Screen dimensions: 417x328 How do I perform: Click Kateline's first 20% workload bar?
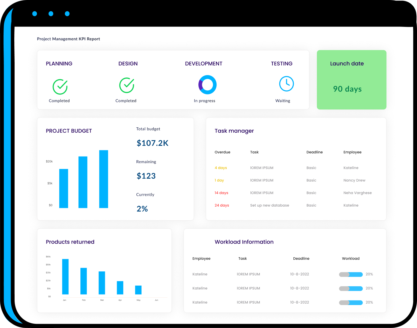(x=351, y=274)
